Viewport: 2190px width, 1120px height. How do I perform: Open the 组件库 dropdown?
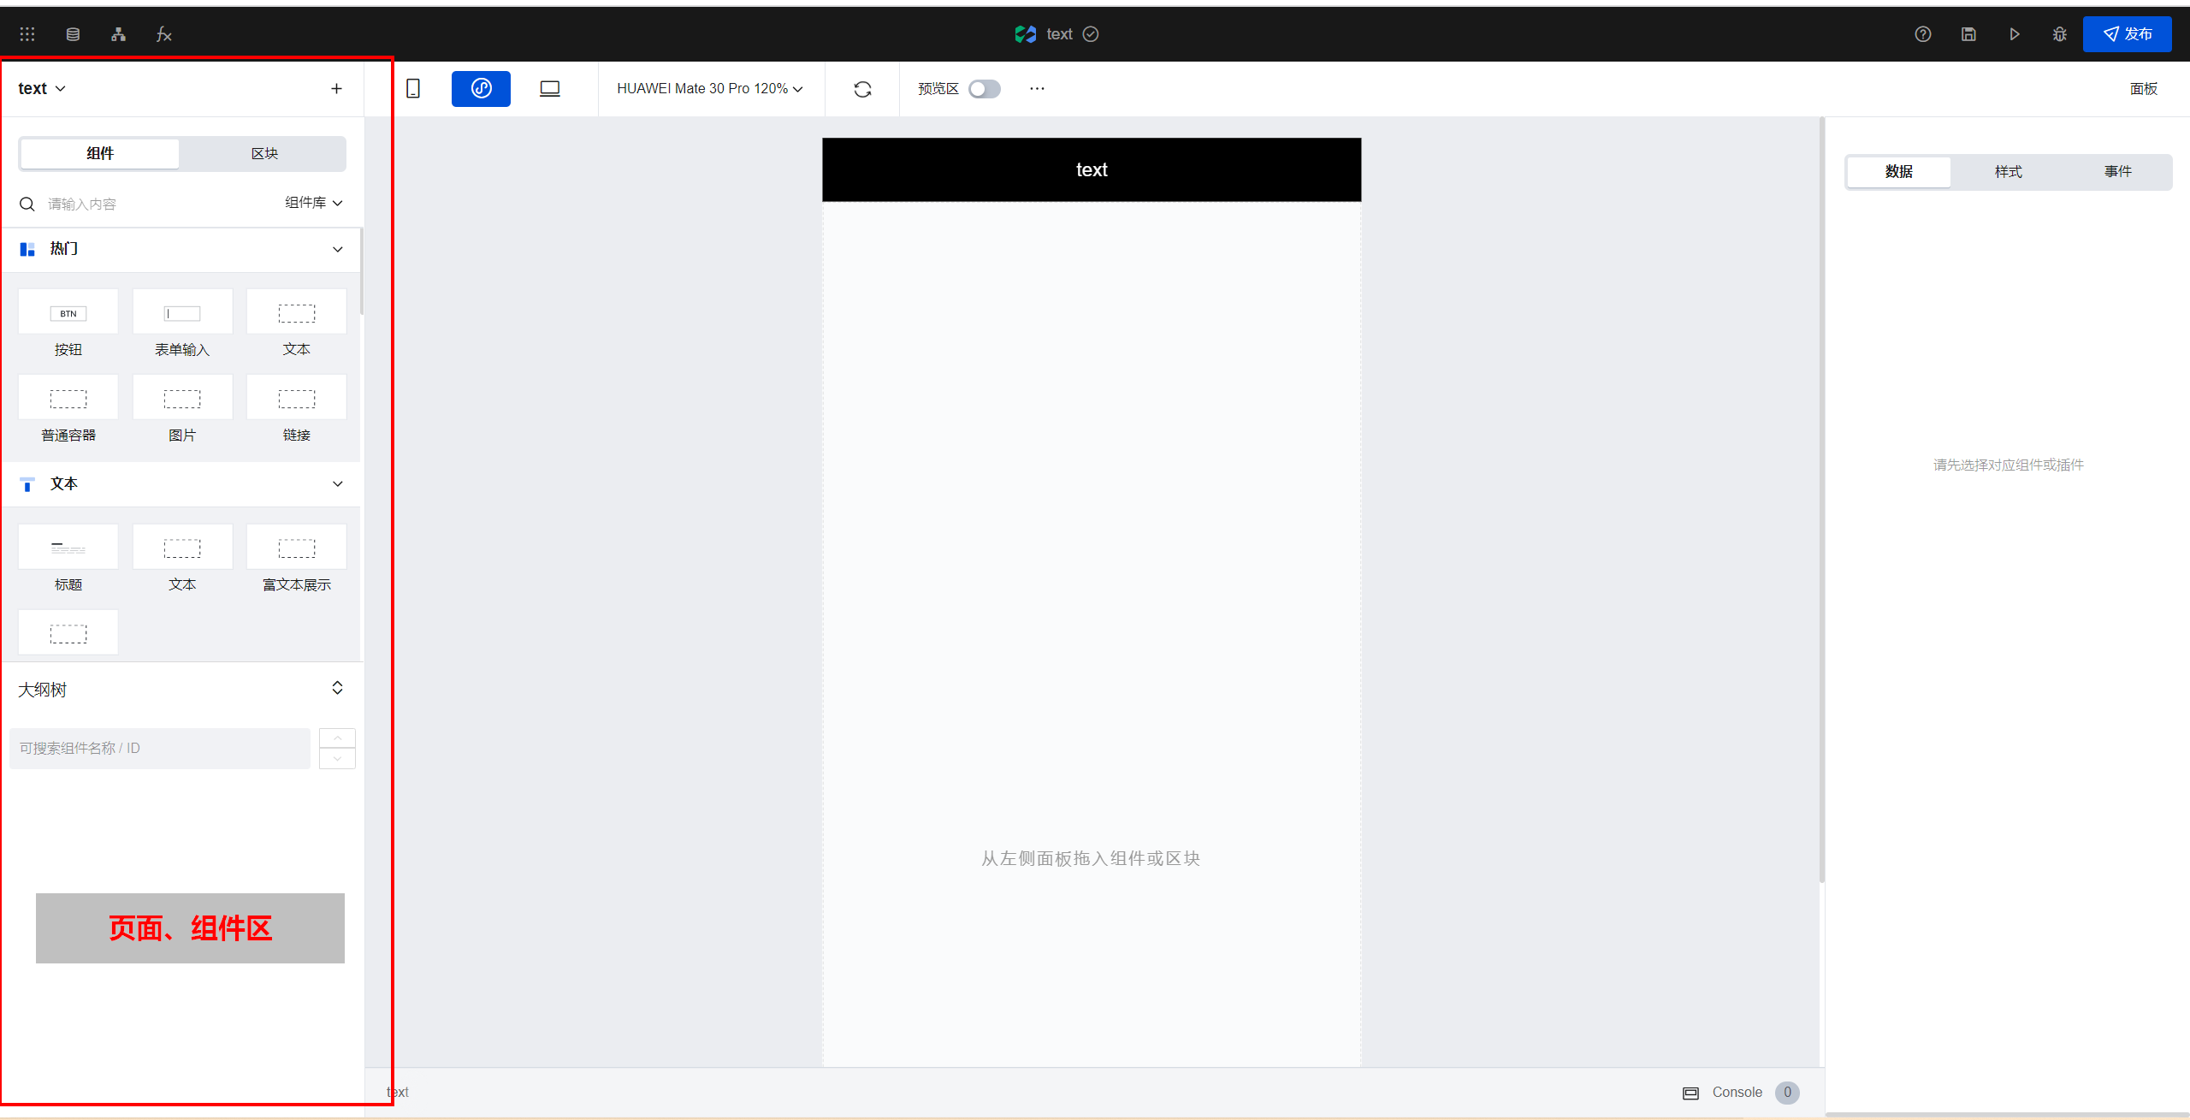[x=313, y=203]
